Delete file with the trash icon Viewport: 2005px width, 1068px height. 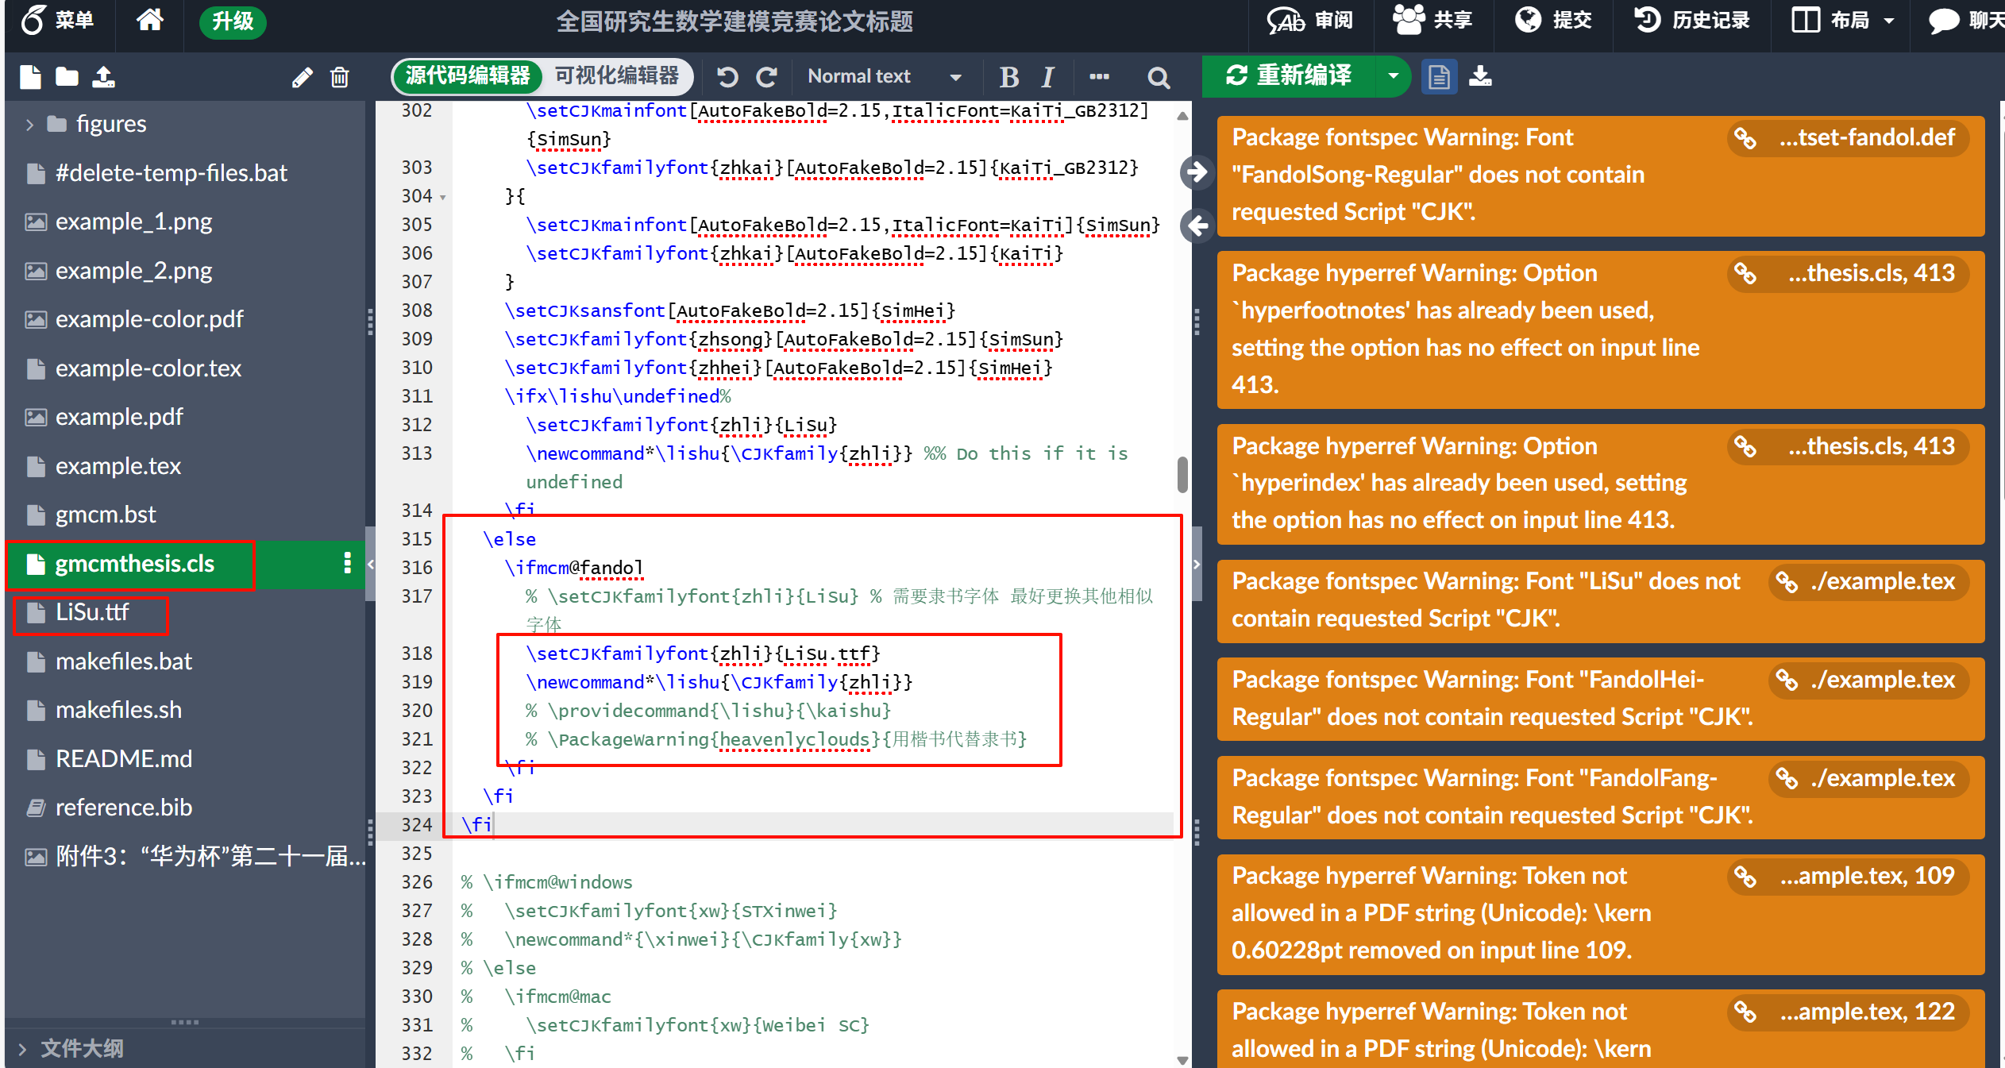[340, 77]
